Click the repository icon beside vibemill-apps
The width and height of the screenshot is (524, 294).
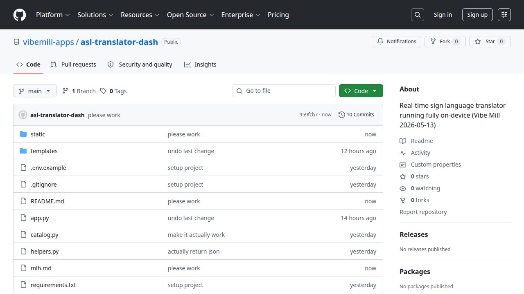tap(16, 42)
